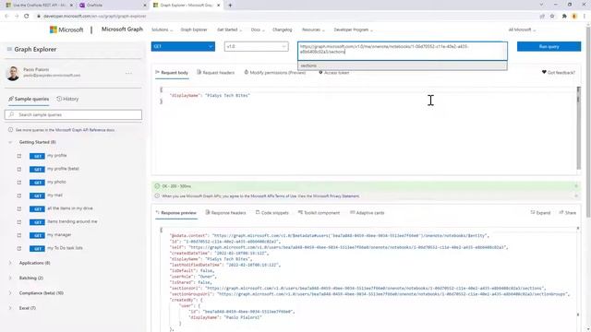Click the user profile avatar photo
Screen dimensions: 591x332
pyautogui.click(x=13, y=73)
